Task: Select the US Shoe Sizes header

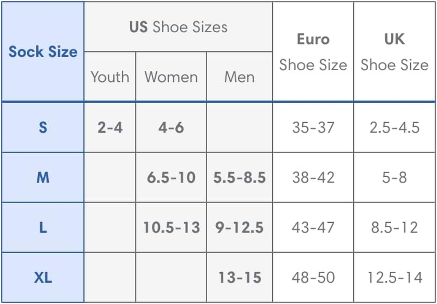Action: (x=178, y=27)
